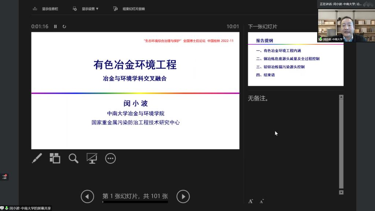375x211 pixels.
Task: Advance to the next slide arrow
Action: click(x=183, y=197)
